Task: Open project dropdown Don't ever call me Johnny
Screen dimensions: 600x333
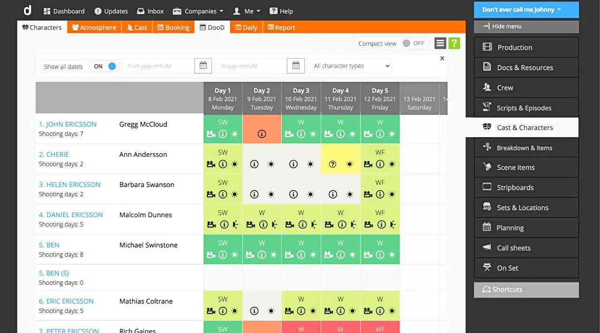Action: pyautogui.click(x=526, y=10)
